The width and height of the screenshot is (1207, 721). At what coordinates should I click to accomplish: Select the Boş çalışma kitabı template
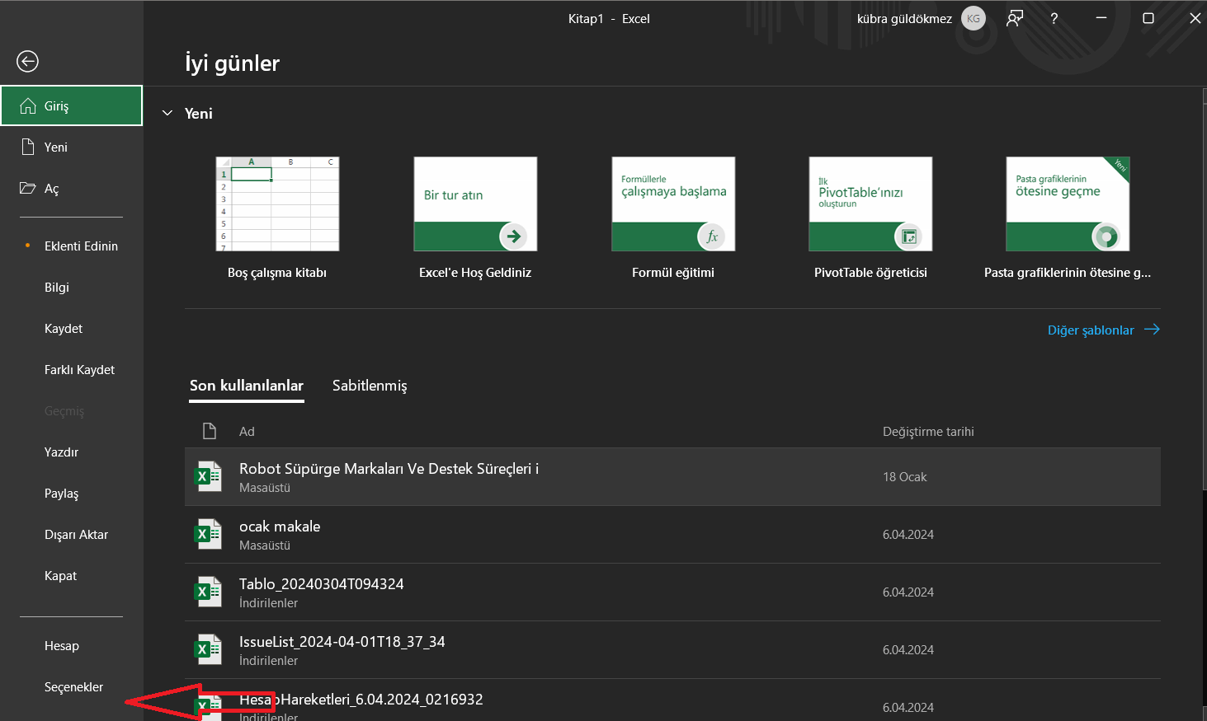277,204
